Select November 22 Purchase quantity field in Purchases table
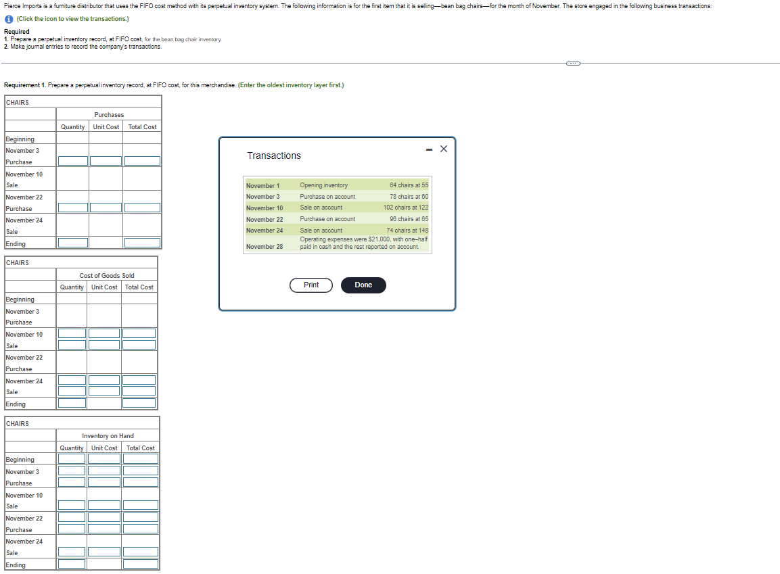 pyautogui.click(x=73, y=208)
